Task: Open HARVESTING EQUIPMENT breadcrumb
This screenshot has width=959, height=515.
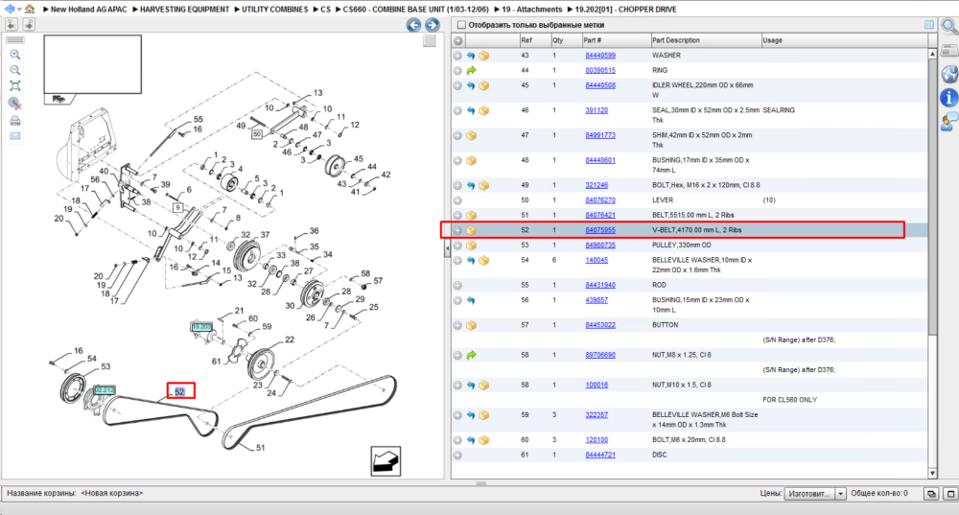Action: (x=184, y=10)
